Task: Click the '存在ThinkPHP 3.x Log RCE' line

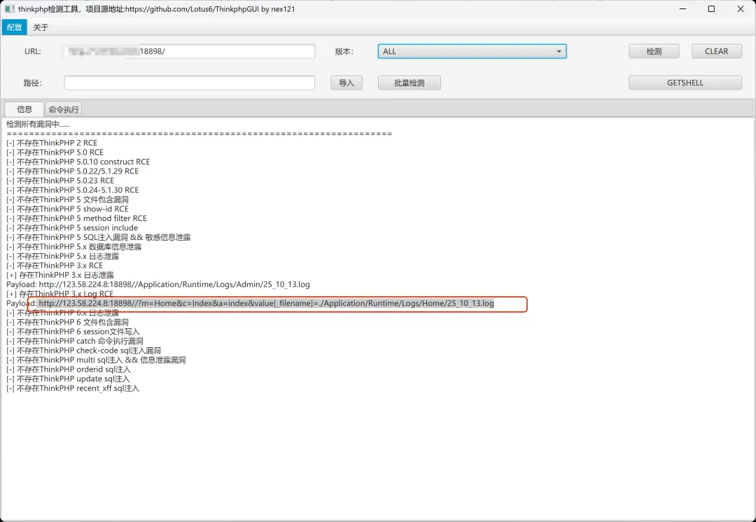Action: [59, 294]
